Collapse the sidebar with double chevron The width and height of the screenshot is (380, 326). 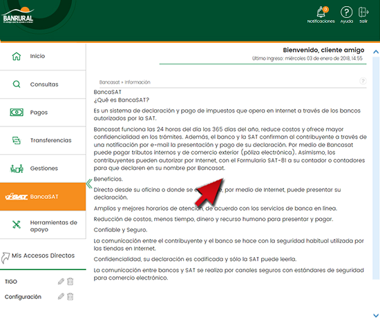89,184
